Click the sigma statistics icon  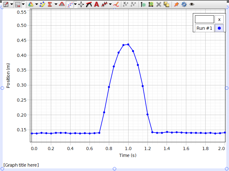[50, 4]
